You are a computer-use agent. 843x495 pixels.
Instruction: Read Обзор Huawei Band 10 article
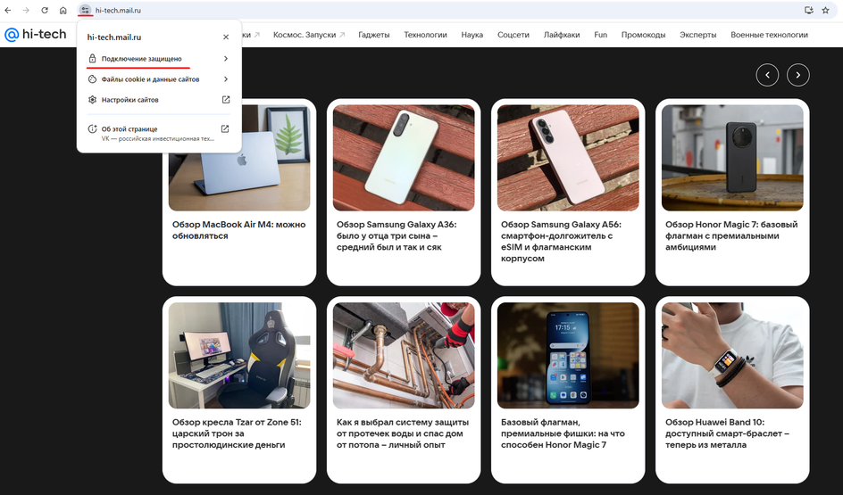tap(728, 433)
